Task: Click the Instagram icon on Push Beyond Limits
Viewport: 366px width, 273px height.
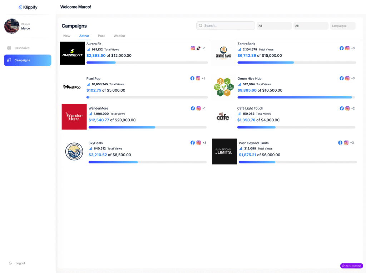Action: click(x=346, y=143)
